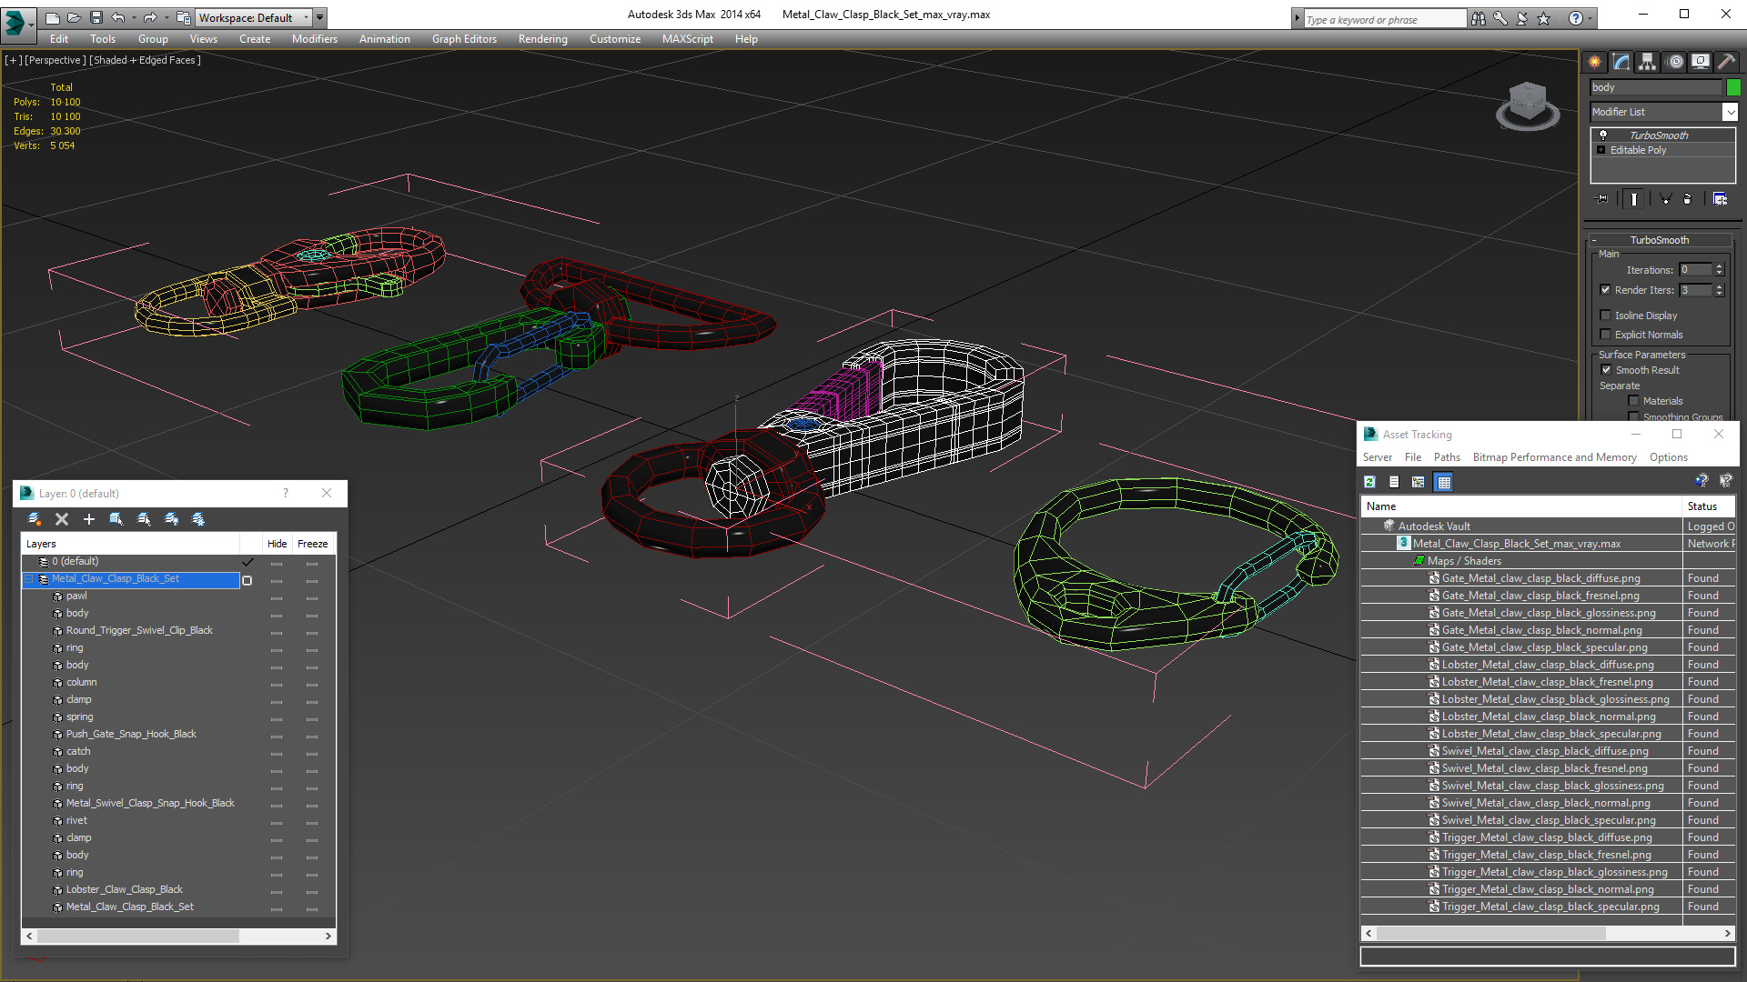Select the TurboSmooth modifier in the stack
This screenshot has height=982, width=1747.
[x=1659, y=135]
